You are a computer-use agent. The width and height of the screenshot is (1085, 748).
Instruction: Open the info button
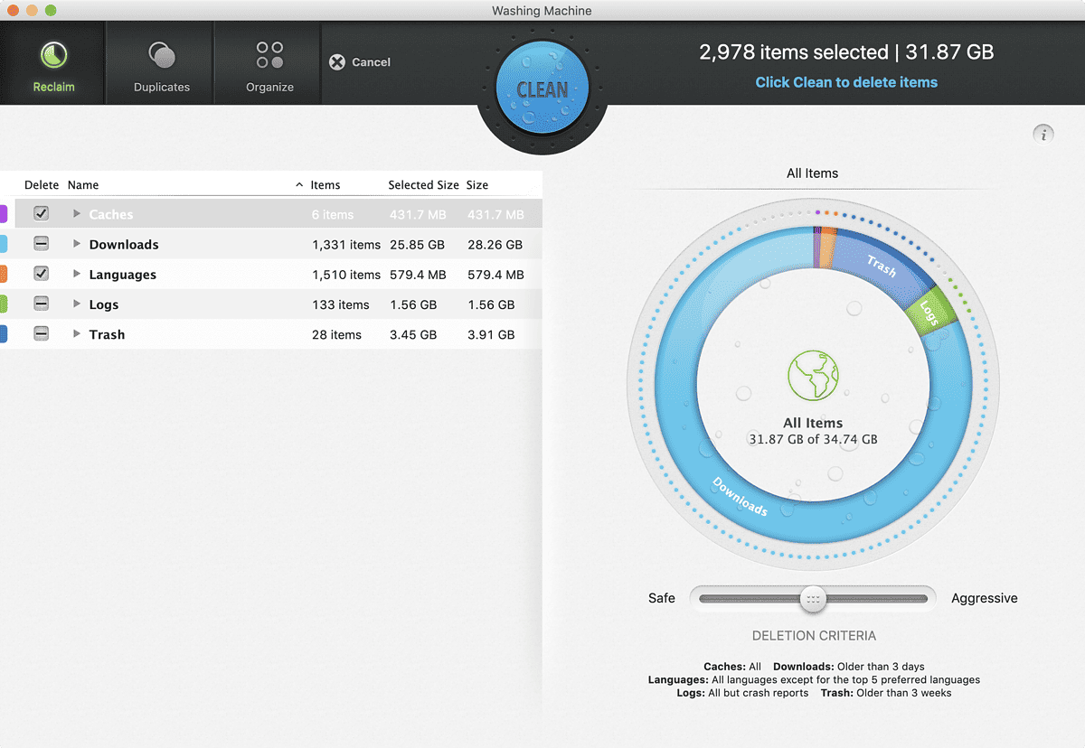click(x=1043, y=135)
